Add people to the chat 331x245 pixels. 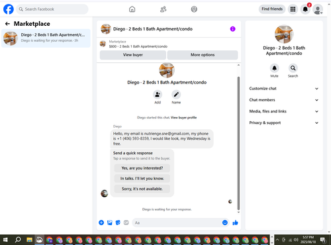coord(158,95)
